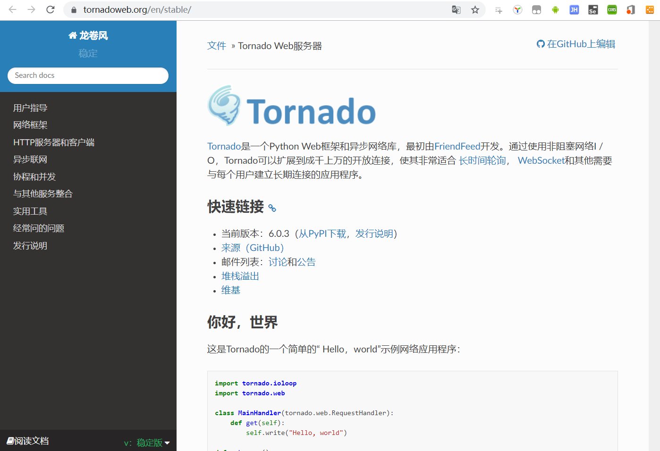Click the 长时间轮询 link

click(x=482, y=160)
